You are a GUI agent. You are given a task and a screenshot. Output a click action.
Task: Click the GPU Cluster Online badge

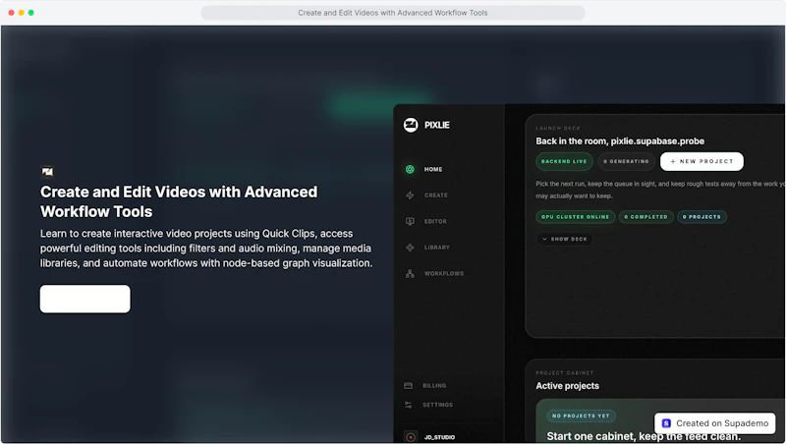pos(575,217)
